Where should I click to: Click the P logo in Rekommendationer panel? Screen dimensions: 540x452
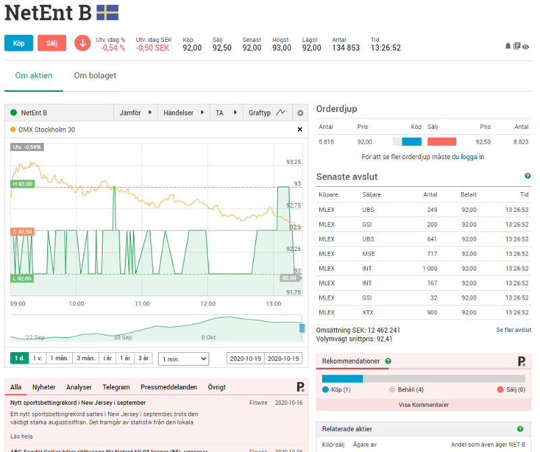tap(521, 361)
